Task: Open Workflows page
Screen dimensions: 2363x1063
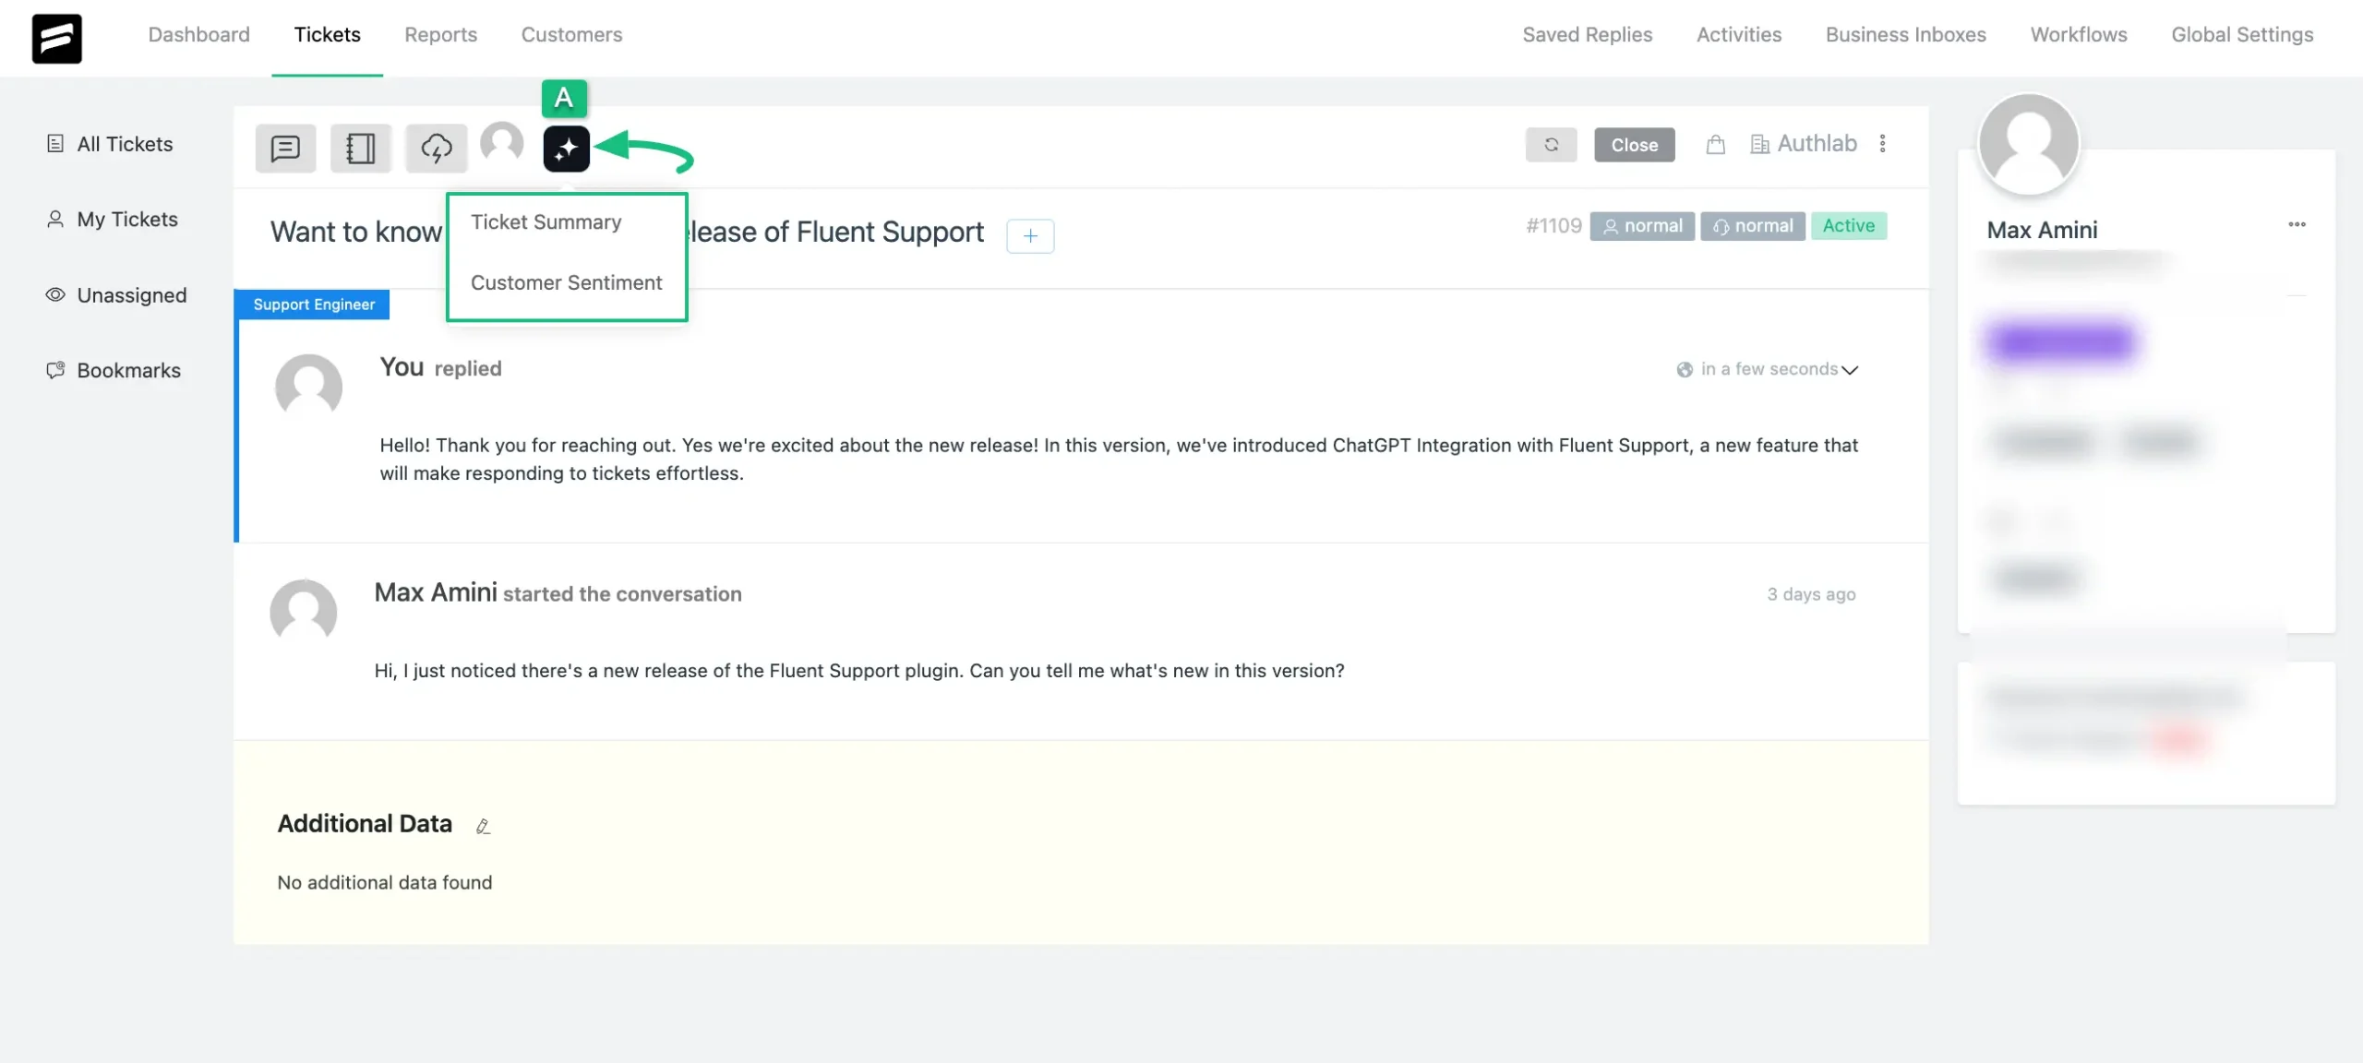Action: click(2078, 34)
